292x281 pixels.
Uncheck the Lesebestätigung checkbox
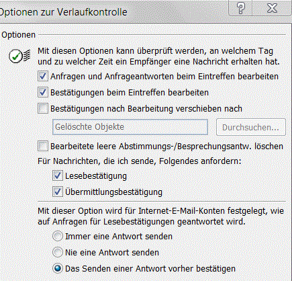(x=58, y=175)
